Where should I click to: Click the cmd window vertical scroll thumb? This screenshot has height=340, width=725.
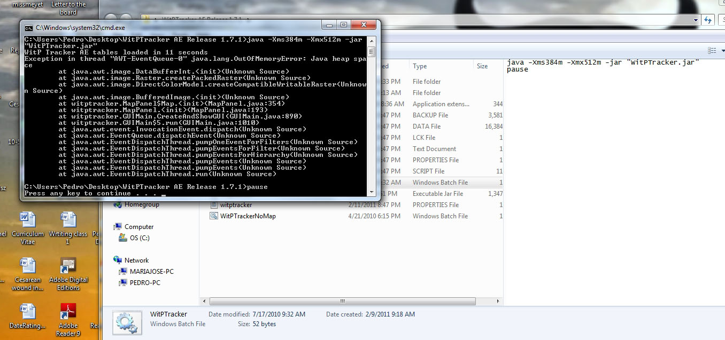point(371,51)
